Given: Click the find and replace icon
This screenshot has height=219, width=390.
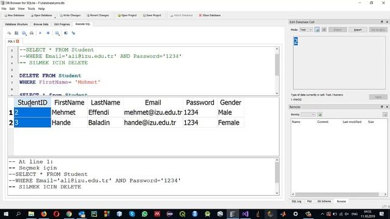Looking at the screenshot, I should coord(73,33).
